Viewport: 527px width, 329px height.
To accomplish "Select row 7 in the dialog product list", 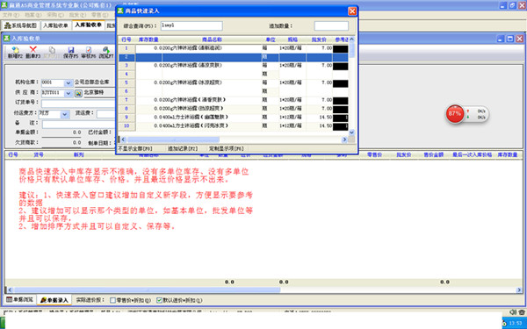I will click(x=234, y=100).
